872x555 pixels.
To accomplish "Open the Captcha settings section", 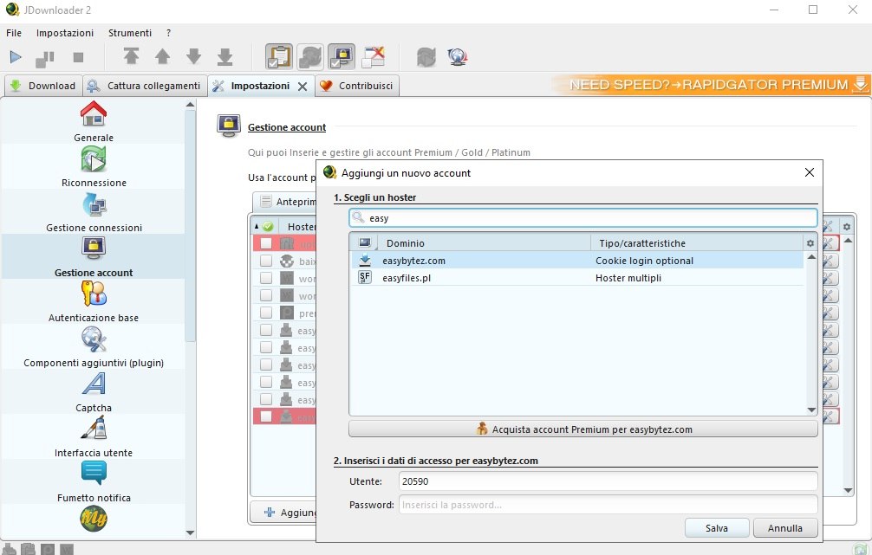I will (94, 391).
